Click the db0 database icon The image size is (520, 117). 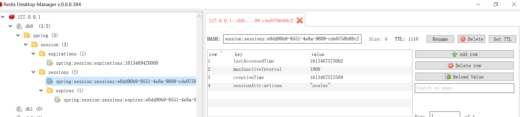[19, 26]
